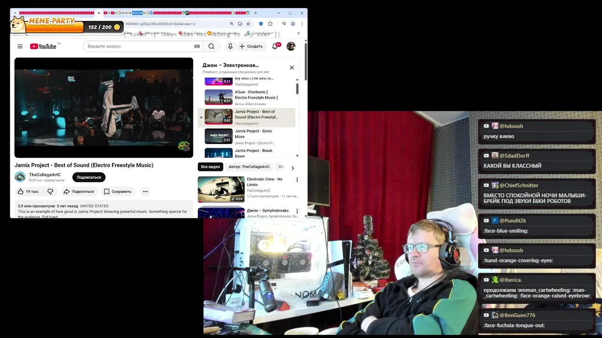Open the browser zoom magnifier icon
The width and height of the screenshot is (602, 338).
tap(232, 23)
